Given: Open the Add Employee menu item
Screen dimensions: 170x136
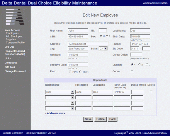Looking at the screenshot, I should click(x=14, y=36).
